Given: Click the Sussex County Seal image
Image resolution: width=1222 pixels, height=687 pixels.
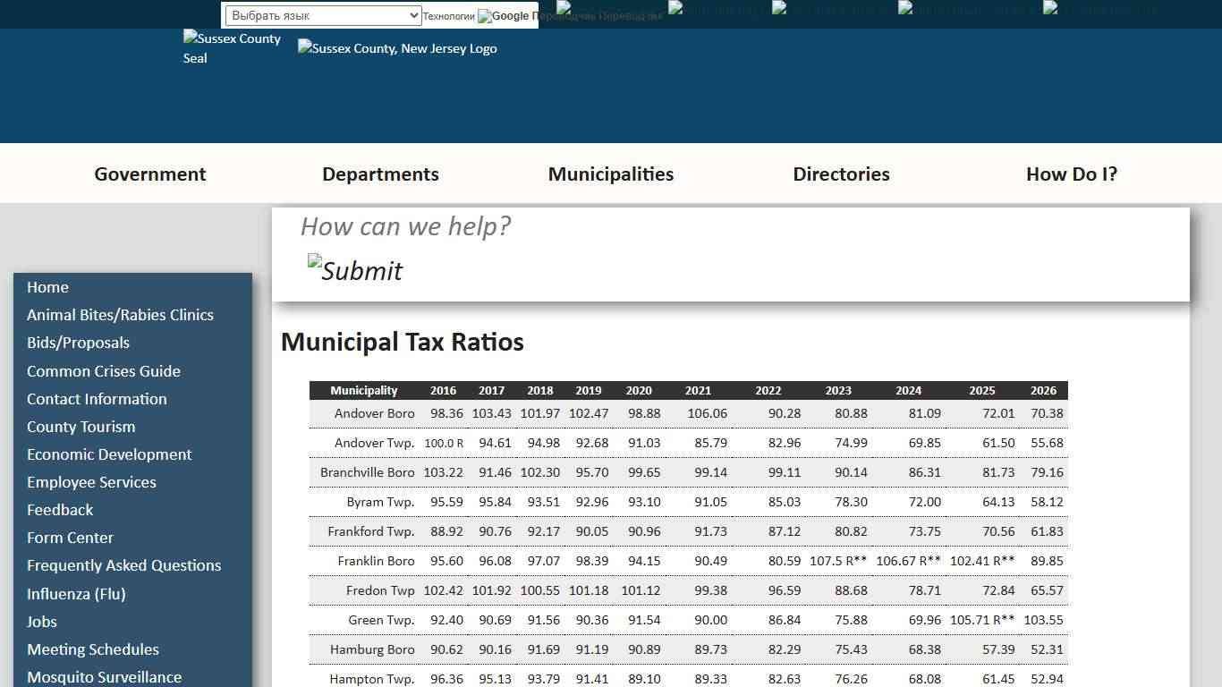Looking at the screenshot, I should (x=232, y=48).
